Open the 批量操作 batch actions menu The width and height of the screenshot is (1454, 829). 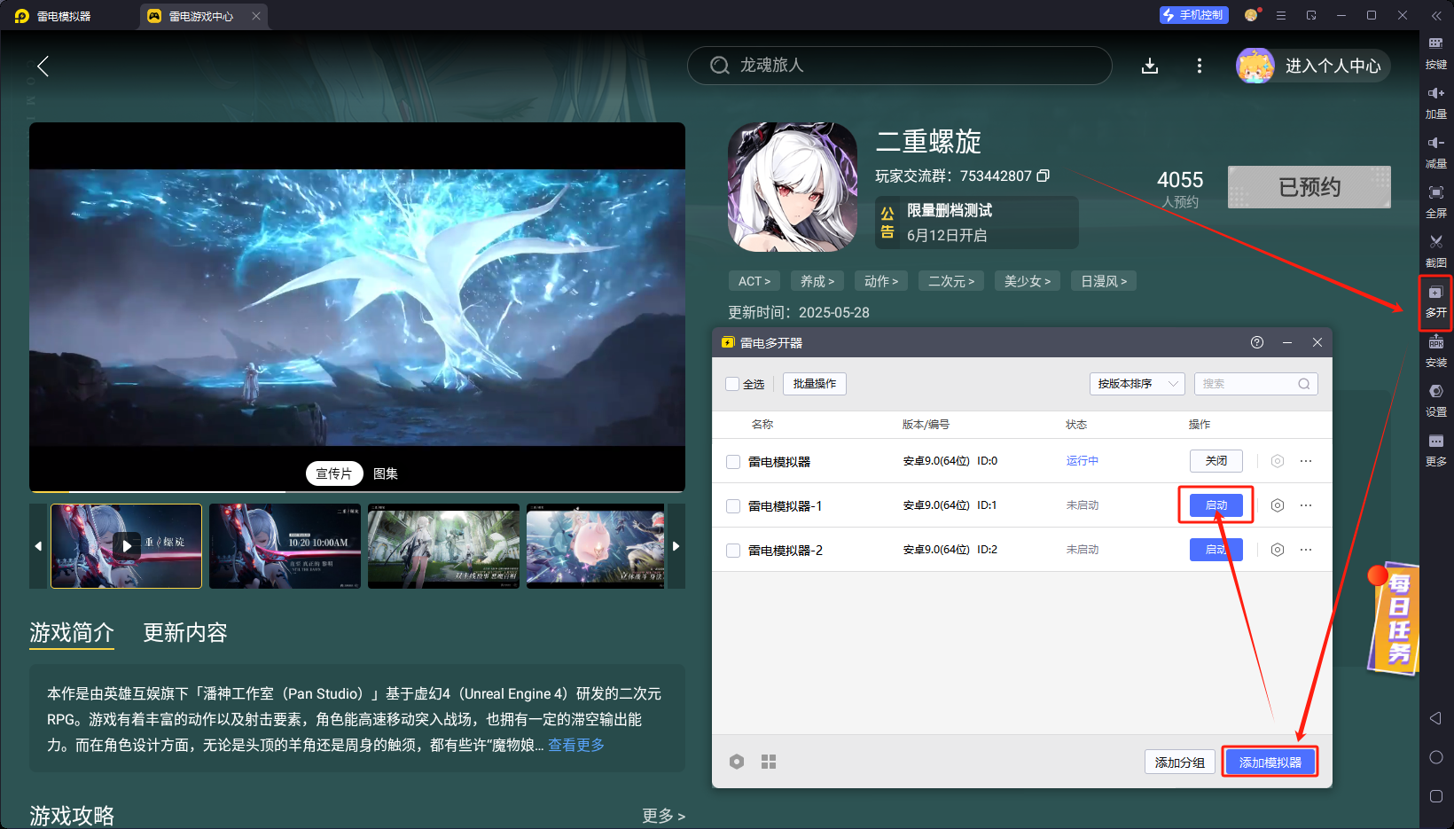(815, 384)
